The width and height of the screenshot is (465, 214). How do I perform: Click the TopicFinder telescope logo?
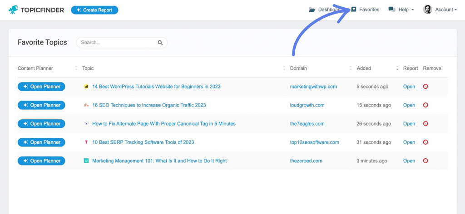pyautogui.click(x=13, y=10)
